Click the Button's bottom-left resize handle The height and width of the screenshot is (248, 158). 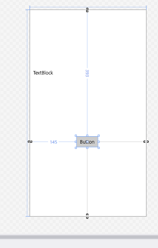tap(76, 148)
